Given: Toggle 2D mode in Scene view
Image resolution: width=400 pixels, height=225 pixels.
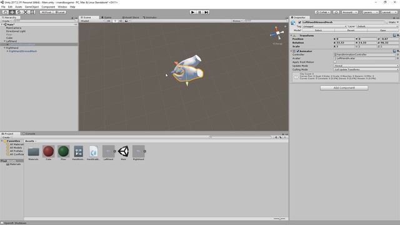Looking at the screenshot, I should point(109,21).
